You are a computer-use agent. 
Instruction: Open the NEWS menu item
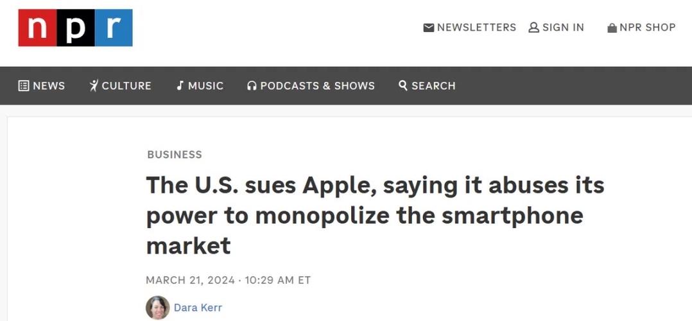42,85
